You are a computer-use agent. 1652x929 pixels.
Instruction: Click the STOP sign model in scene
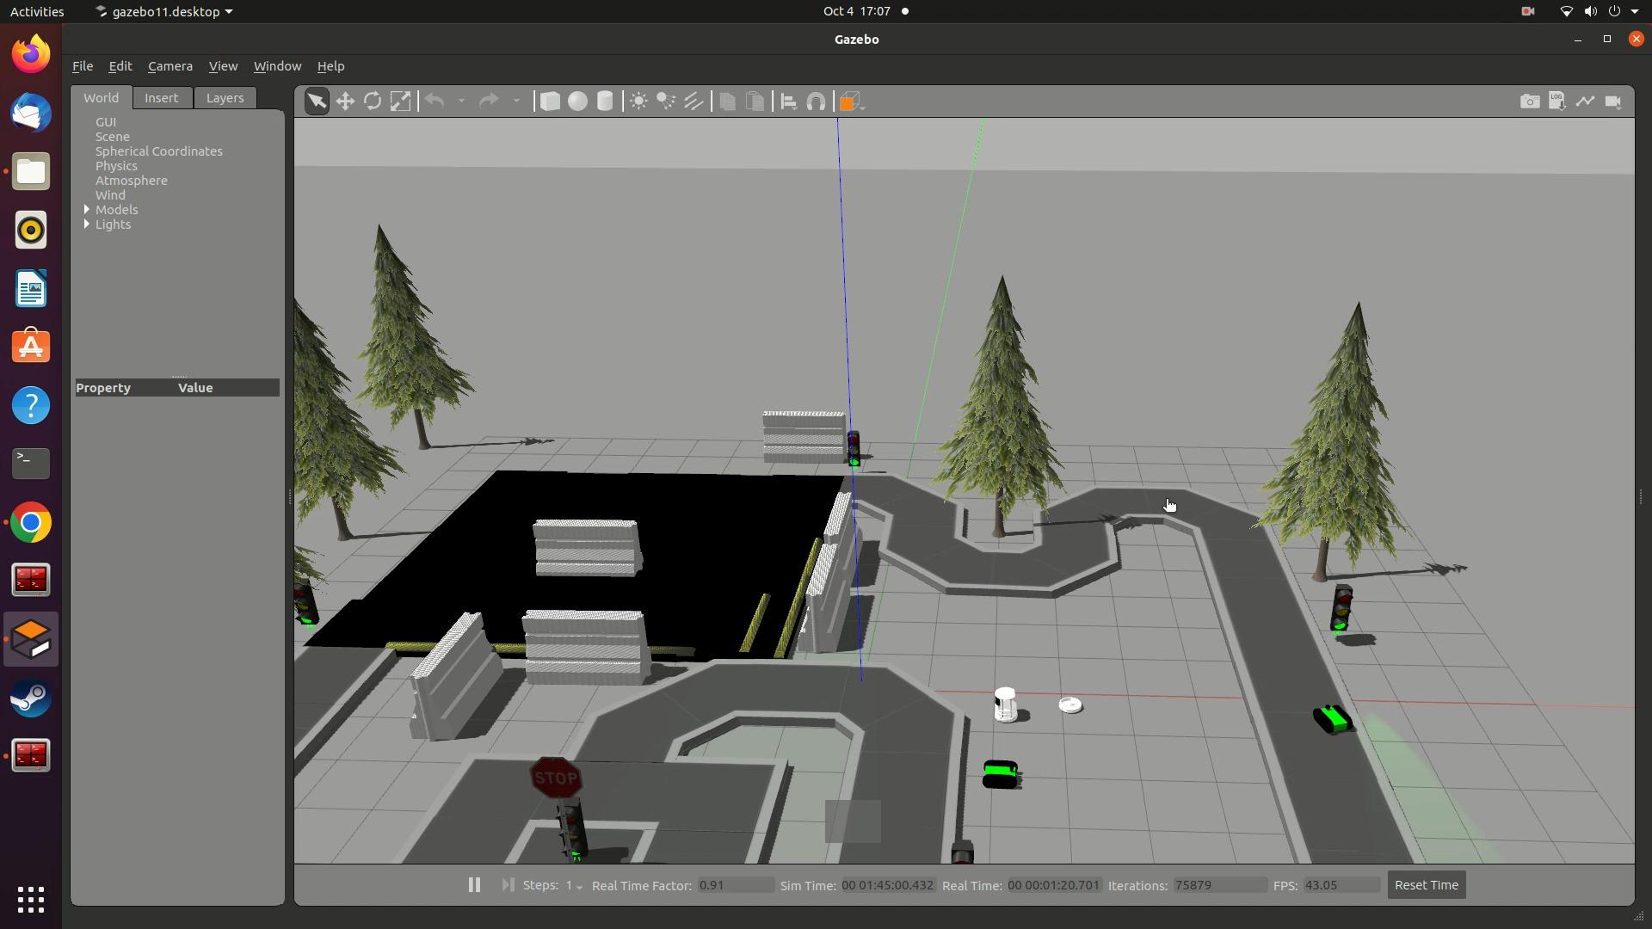coord(556,778)
